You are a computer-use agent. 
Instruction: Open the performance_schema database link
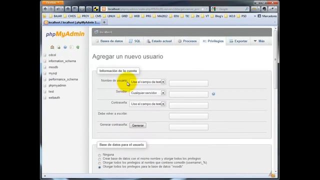point(63,79)
